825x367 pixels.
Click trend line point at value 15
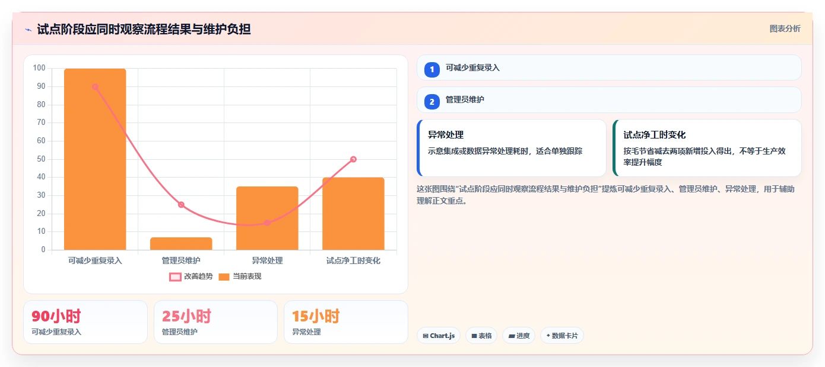[267, 223]
